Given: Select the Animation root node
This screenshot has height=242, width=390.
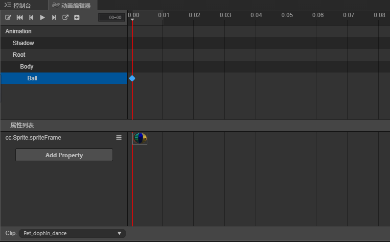Looking at the screenshot, I should [19, 31].
